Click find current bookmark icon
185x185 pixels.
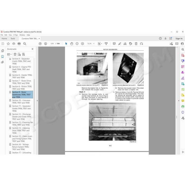point(24,54)
